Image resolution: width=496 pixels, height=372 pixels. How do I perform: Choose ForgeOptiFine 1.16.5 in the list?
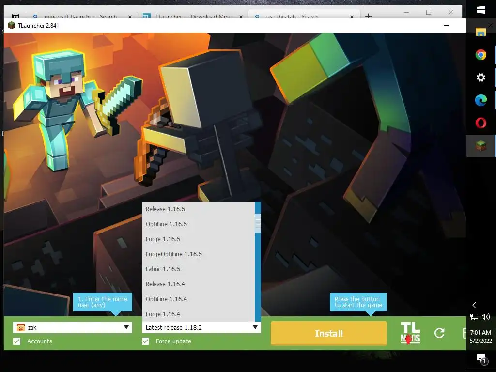(198, 254)
